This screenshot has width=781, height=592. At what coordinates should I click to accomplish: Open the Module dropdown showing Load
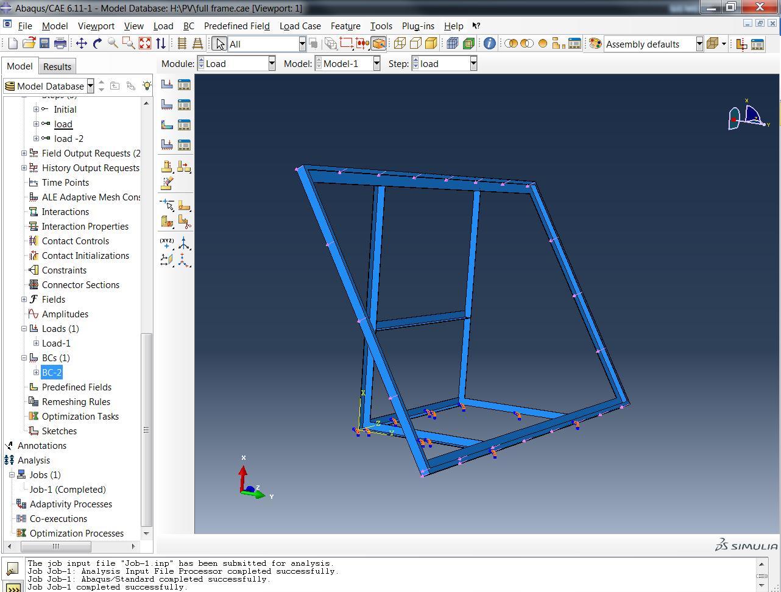[272, 64]
